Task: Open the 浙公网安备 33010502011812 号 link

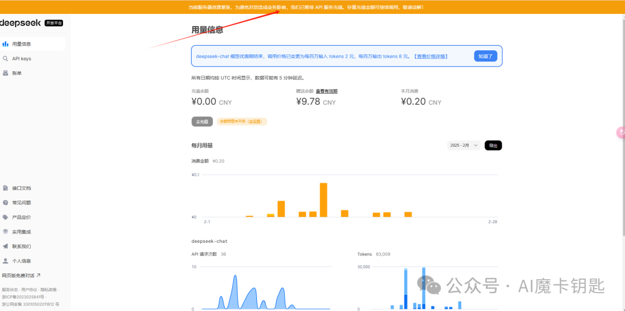Action: coord(30,304)
